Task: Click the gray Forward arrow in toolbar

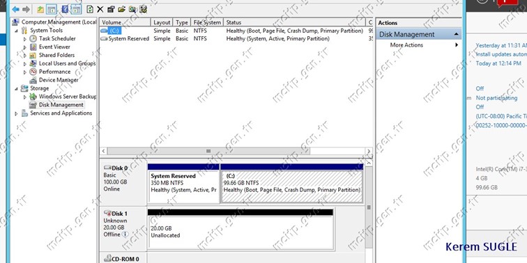Action: [26, 10]
